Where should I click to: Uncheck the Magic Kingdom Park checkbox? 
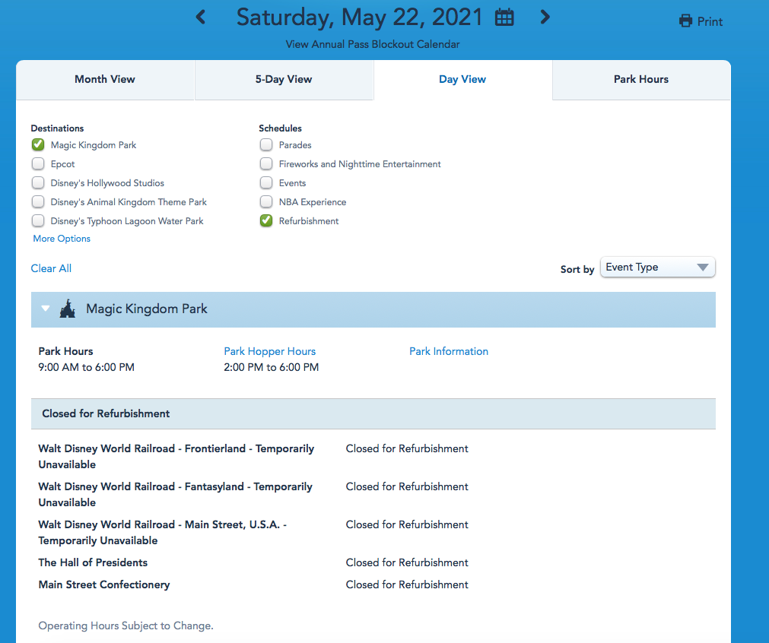(38, 144)
